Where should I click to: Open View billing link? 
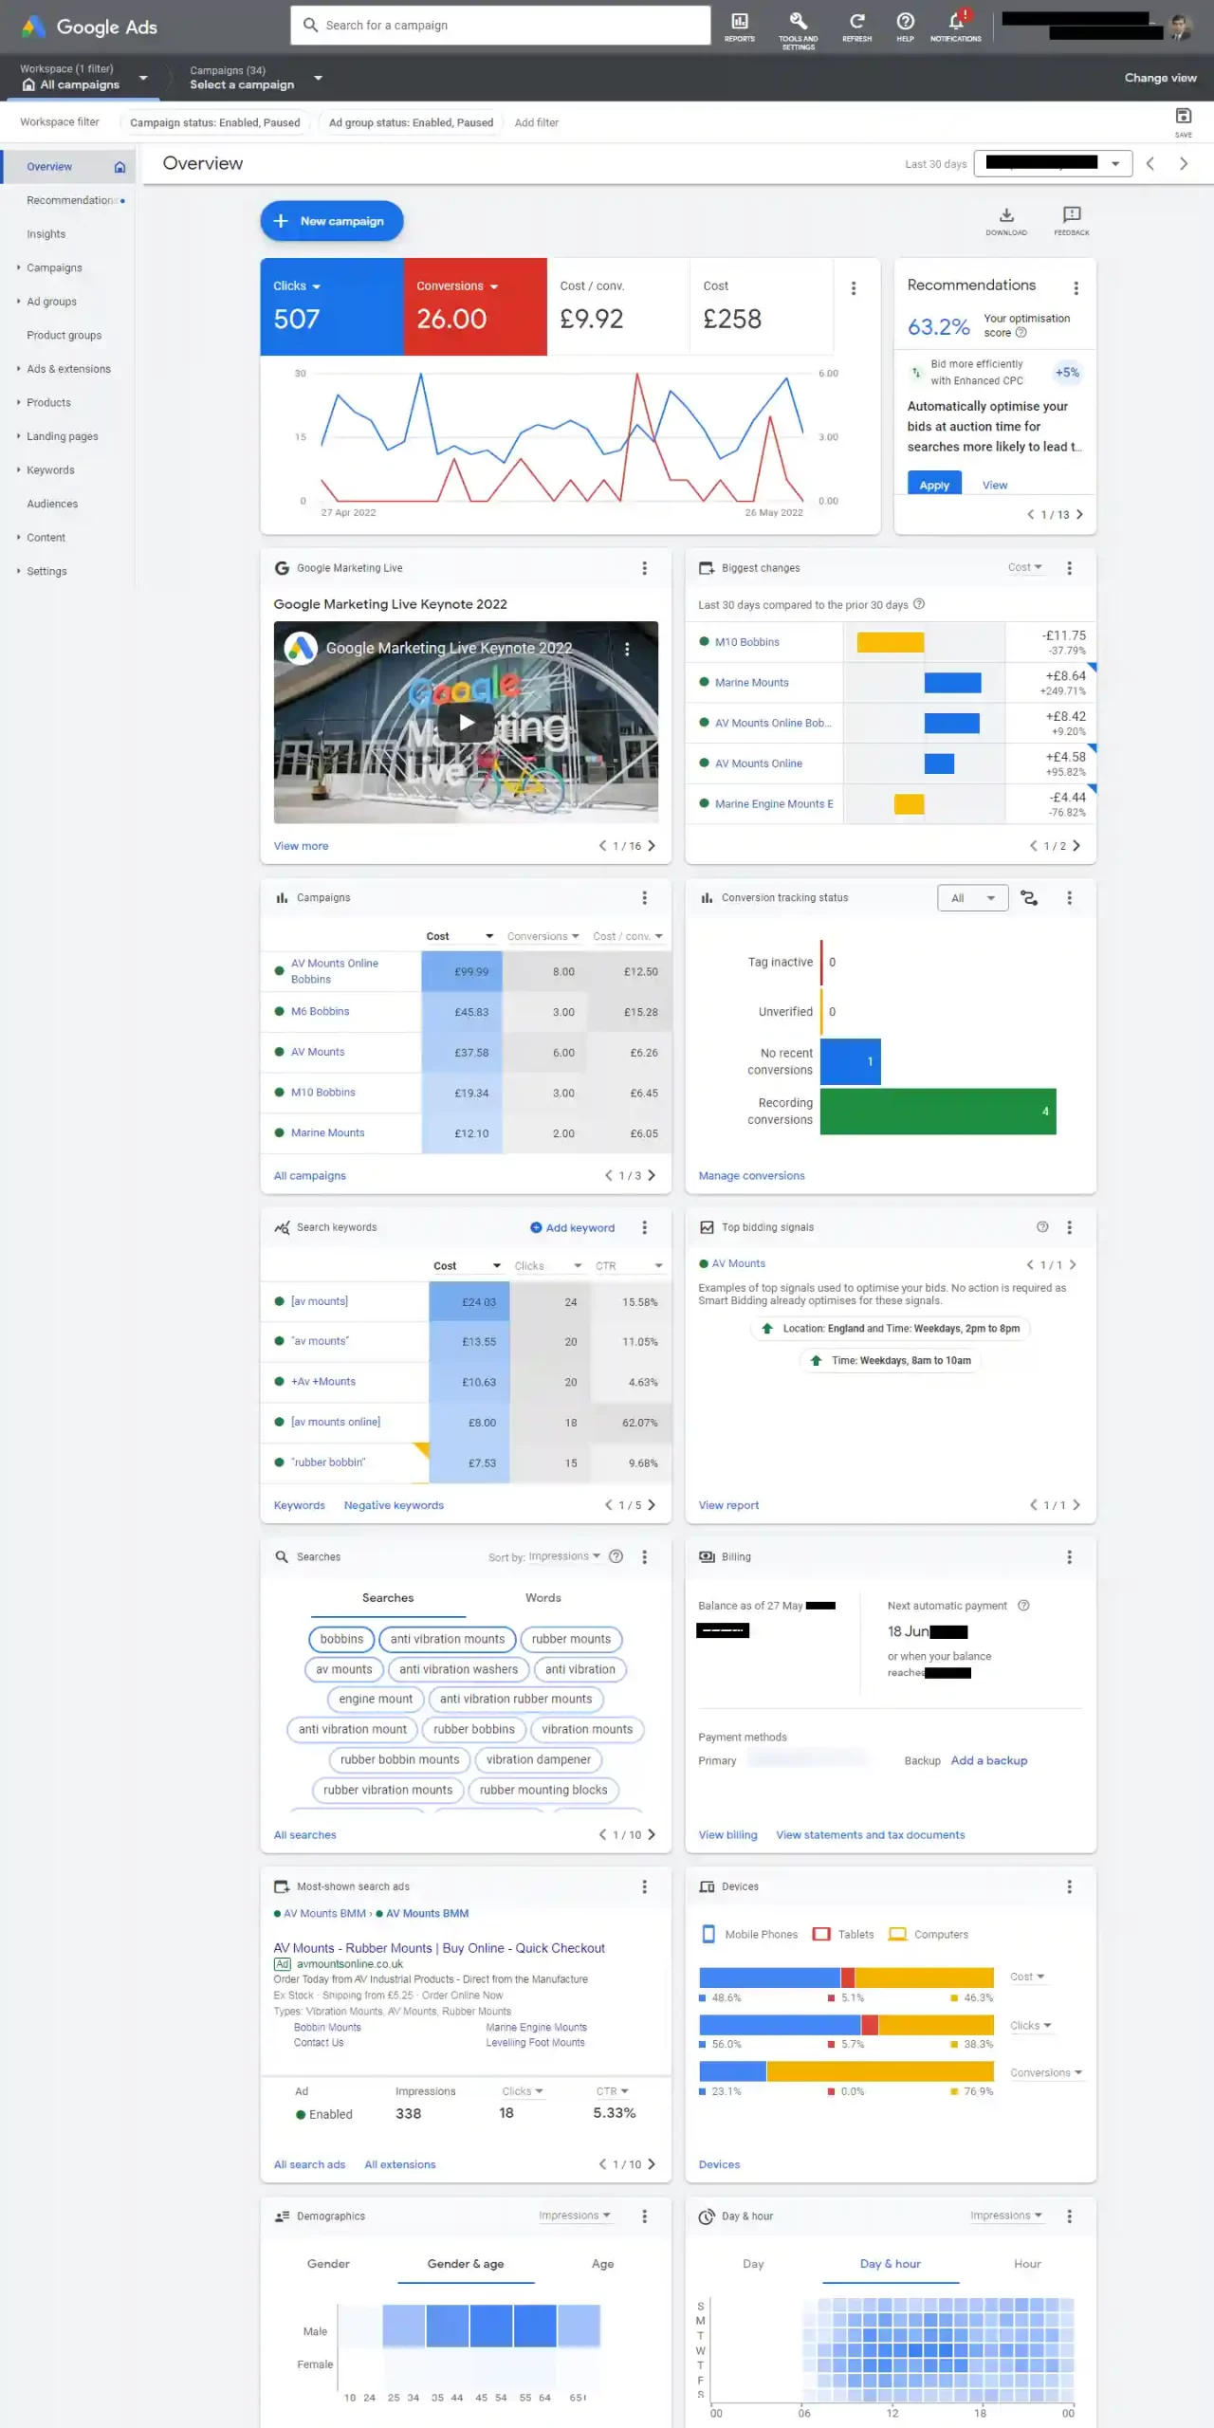click(x=727, y=1834)
